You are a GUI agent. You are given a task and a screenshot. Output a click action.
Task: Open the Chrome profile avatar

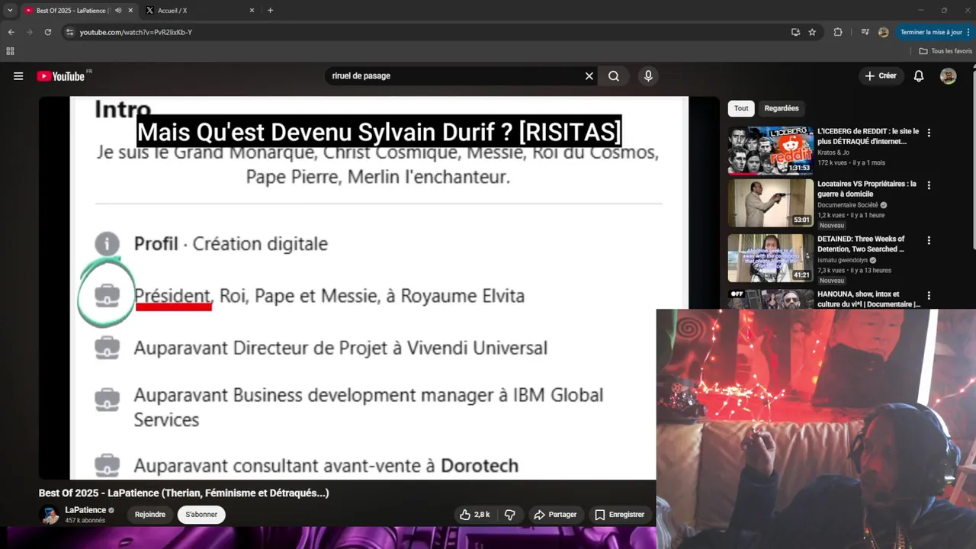pyautogui.click(x=883, y=32)
